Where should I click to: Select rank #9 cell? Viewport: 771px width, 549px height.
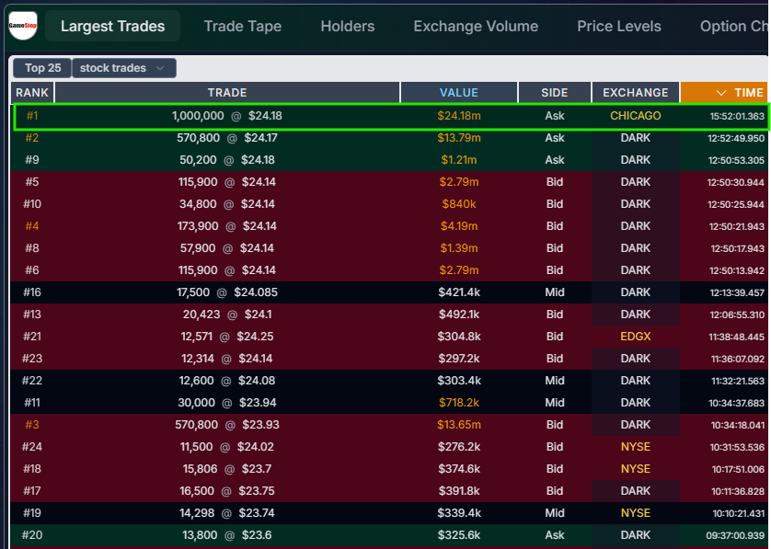(32, 160)
